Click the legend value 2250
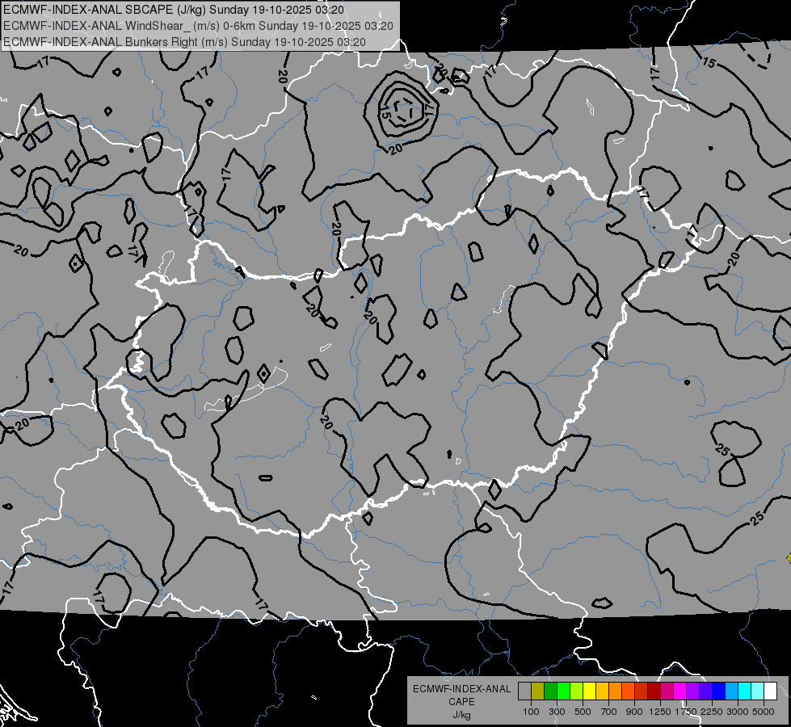 [713, 712]
